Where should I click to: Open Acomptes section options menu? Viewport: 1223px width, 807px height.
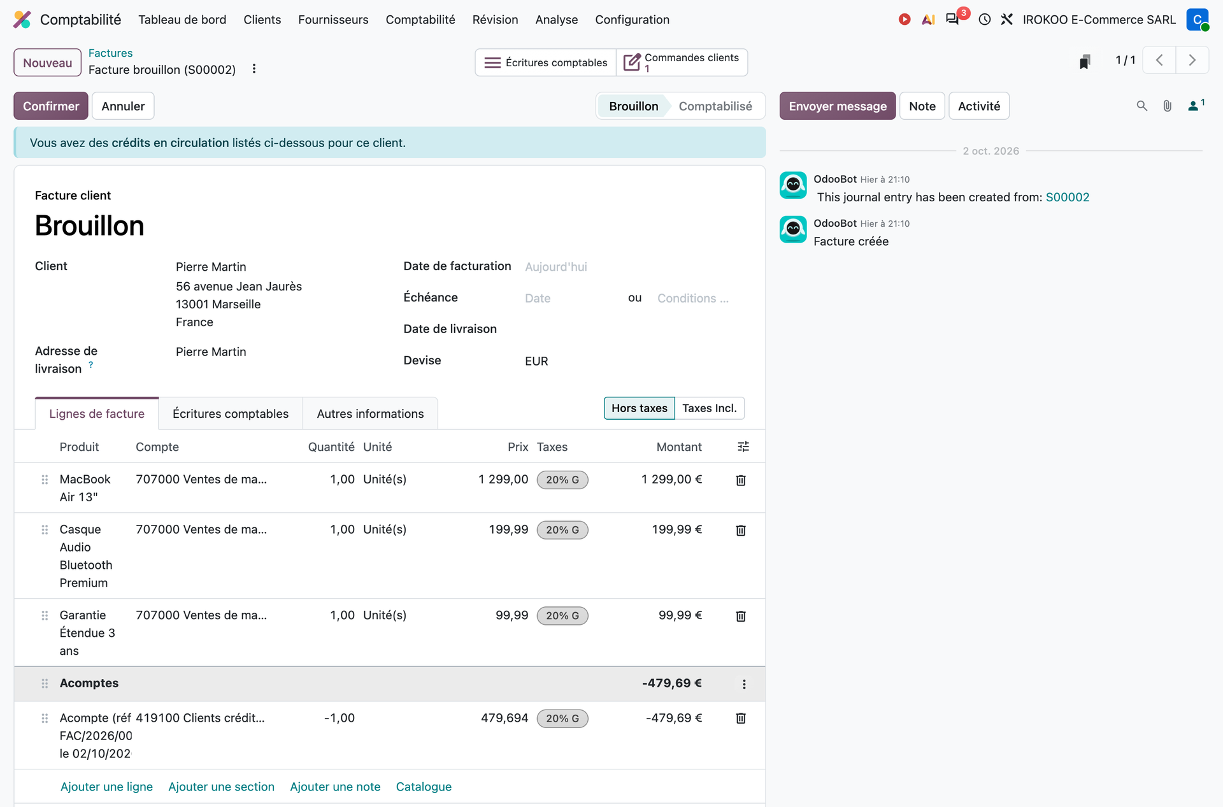(x=744, y=684)
